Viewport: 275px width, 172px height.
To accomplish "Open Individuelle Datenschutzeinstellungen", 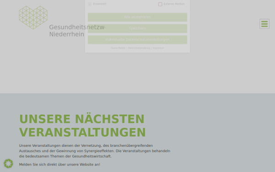I will click(137, 39).
